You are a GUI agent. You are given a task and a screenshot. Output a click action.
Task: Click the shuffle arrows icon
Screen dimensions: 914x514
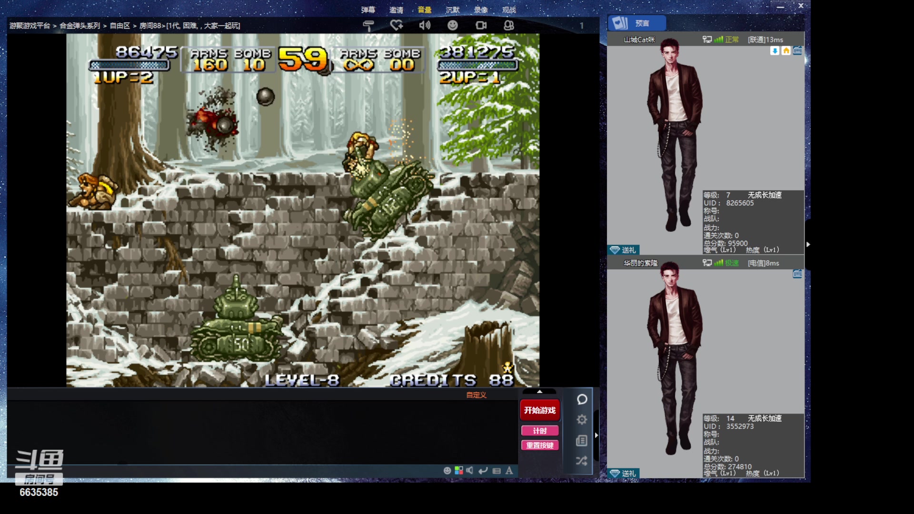(x=582, y=461)
